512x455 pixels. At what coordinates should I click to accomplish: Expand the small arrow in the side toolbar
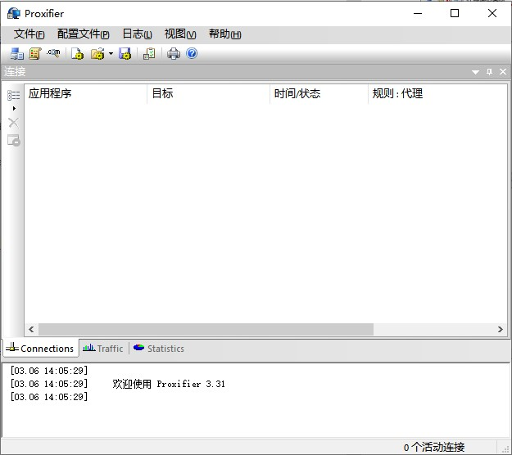click(x=14, y=108)
